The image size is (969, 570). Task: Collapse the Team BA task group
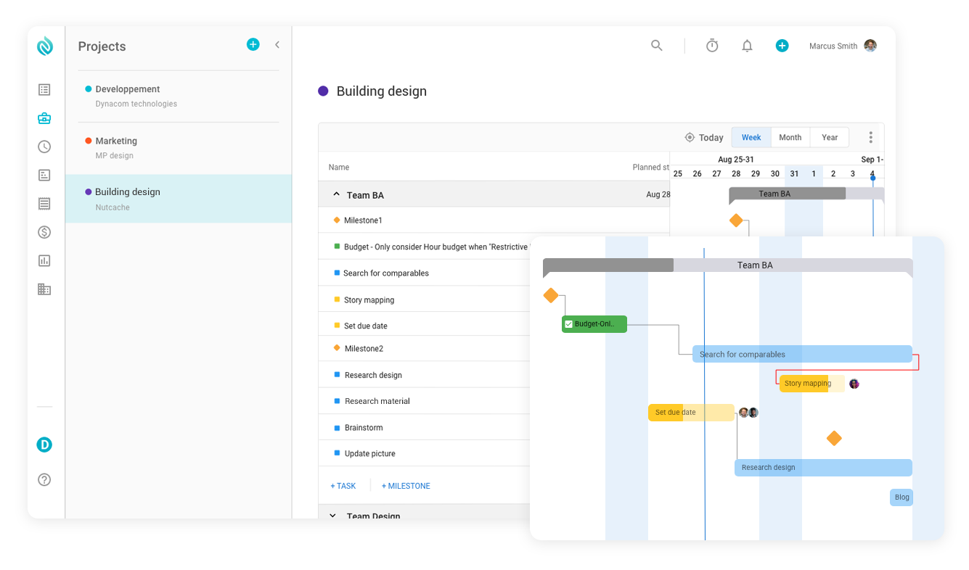(x=335, y=194)
